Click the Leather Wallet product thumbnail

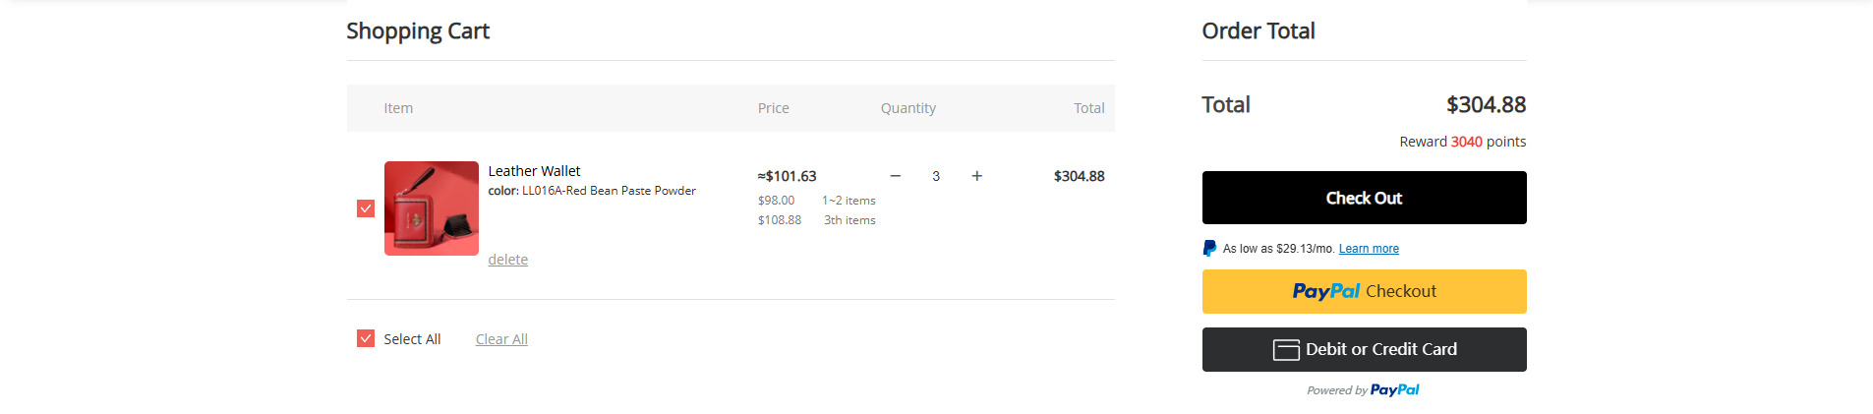pos(432,208)
